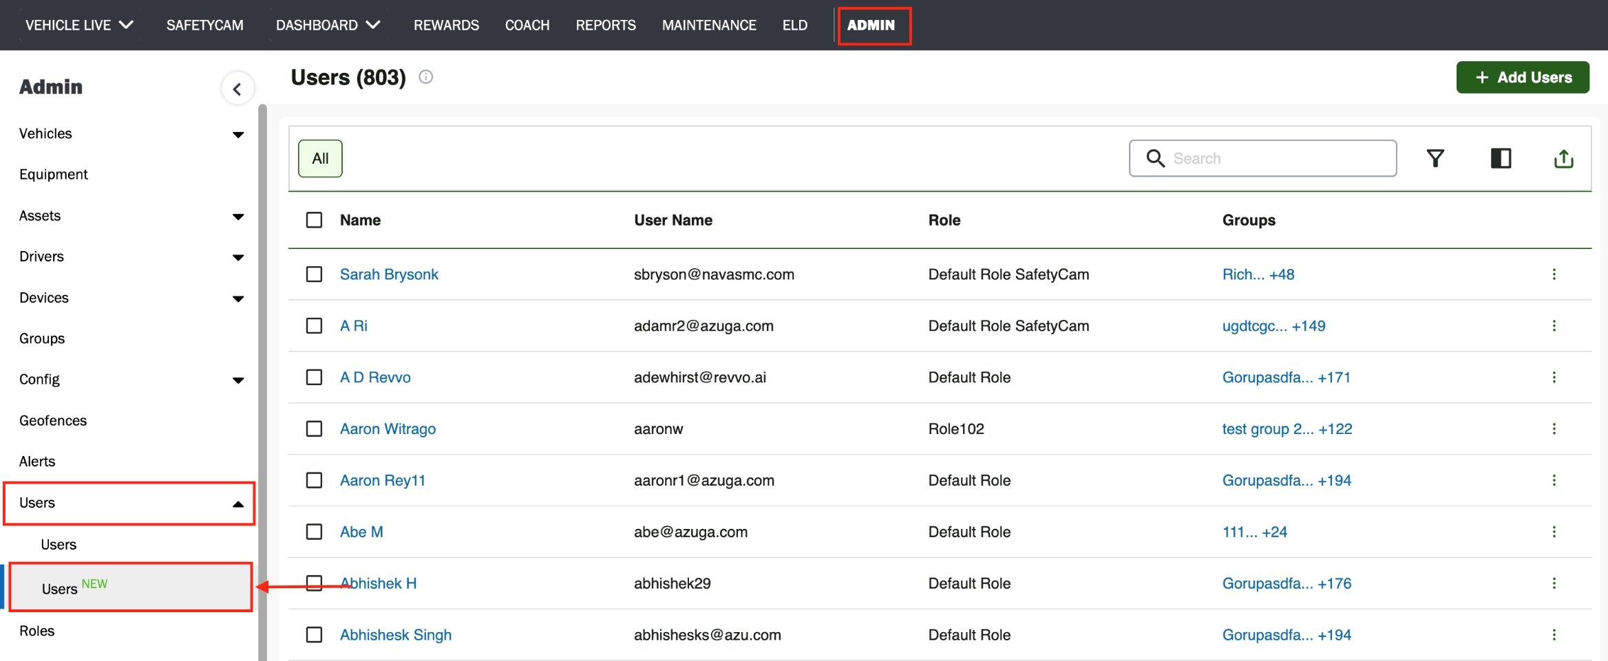This screenshot has height=661, width=1608.
Task: Open the filter funnel icon
Action: pyautogui.click(x=1435, y=158)
